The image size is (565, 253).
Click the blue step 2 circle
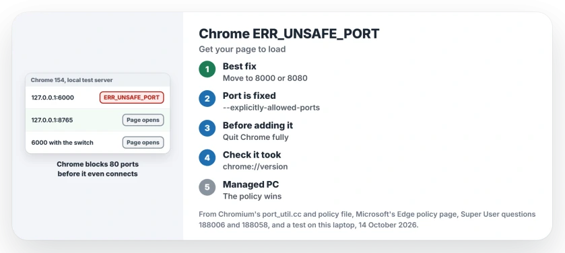[207, 99]
